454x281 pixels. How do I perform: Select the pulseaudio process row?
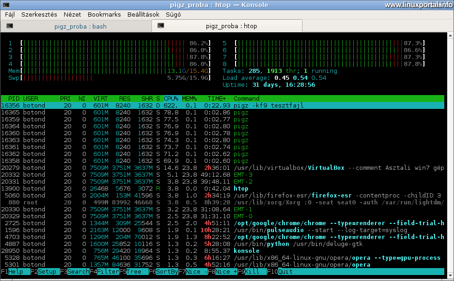[222, 230]
